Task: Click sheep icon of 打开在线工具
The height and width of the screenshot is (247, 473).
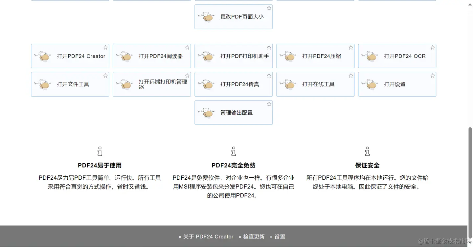Action: pyautogui.click(x=288, y=84)
